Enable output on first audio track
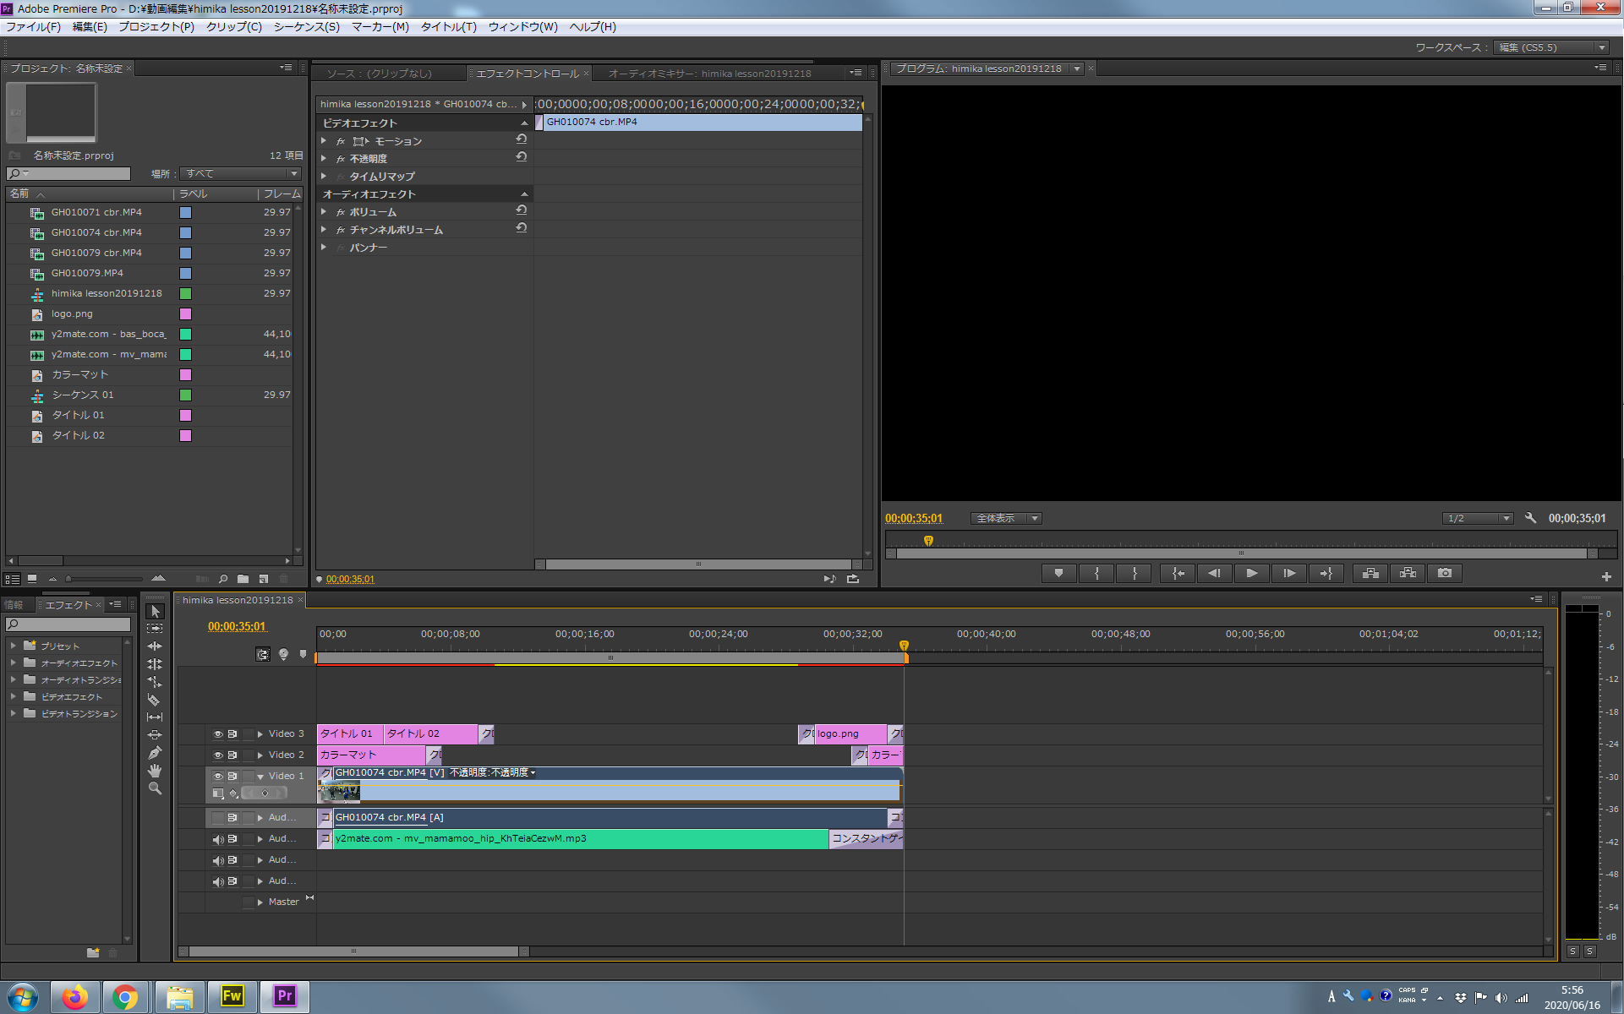1624x1014 pixels. pyautogui.click(x=218, y=818)
